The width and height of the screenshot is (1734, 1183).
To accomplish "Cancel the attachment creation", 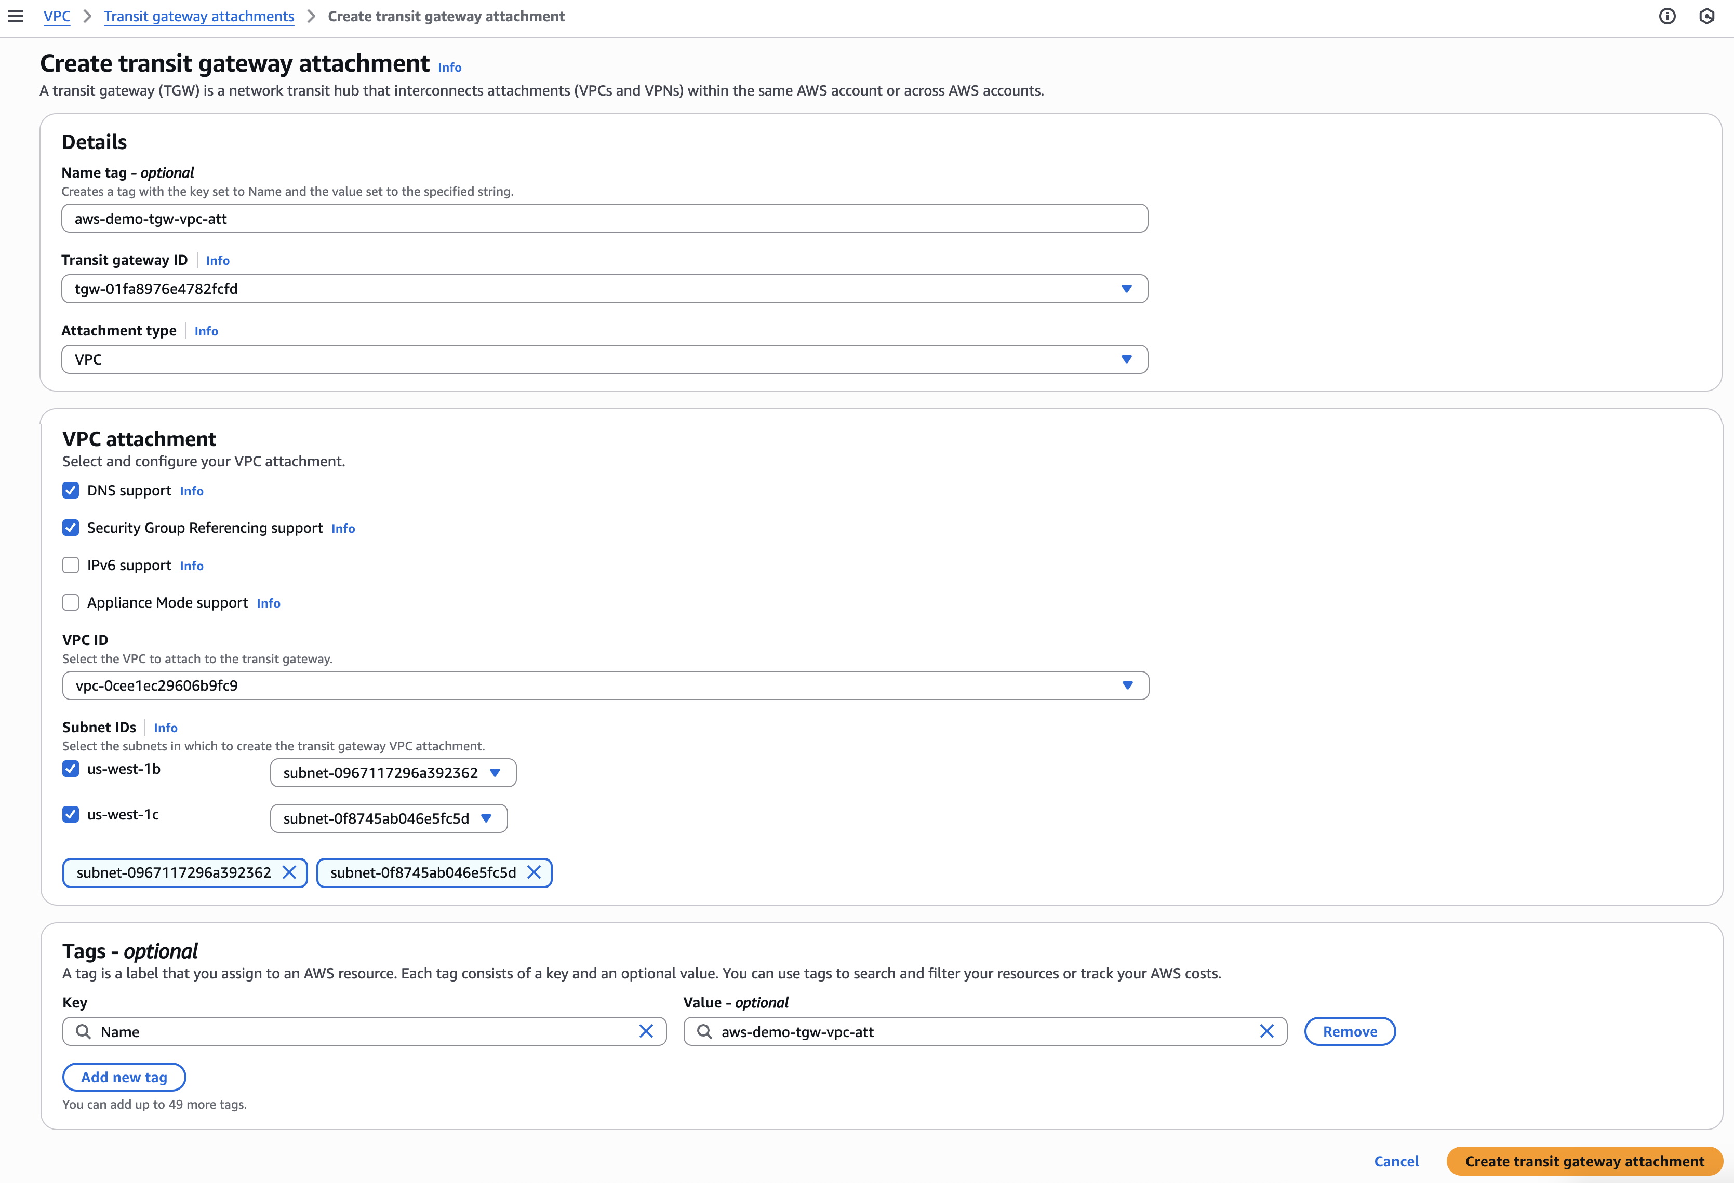I will click(1397, 1161).
